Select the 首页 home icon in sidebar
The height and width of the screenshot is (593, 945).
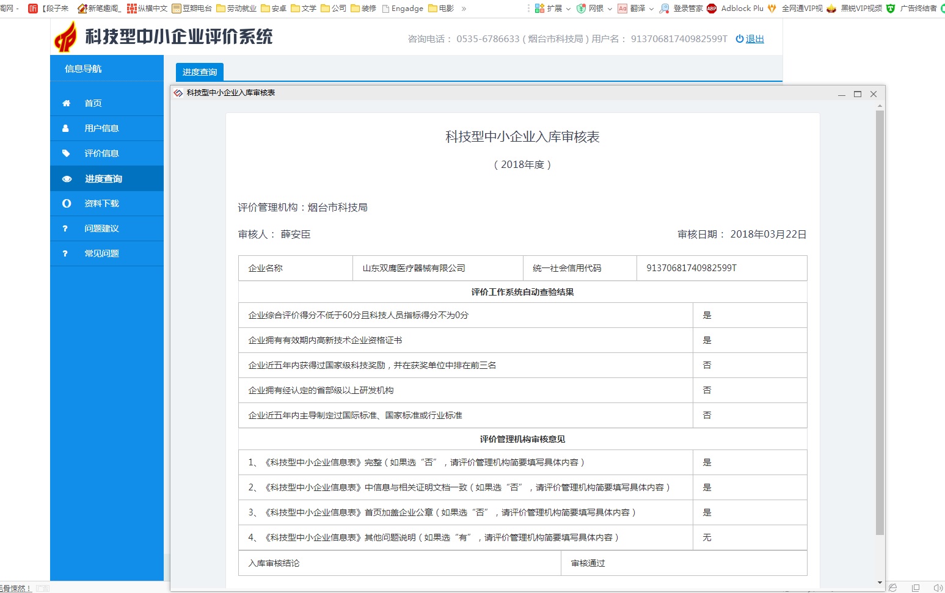coord(67,103)
